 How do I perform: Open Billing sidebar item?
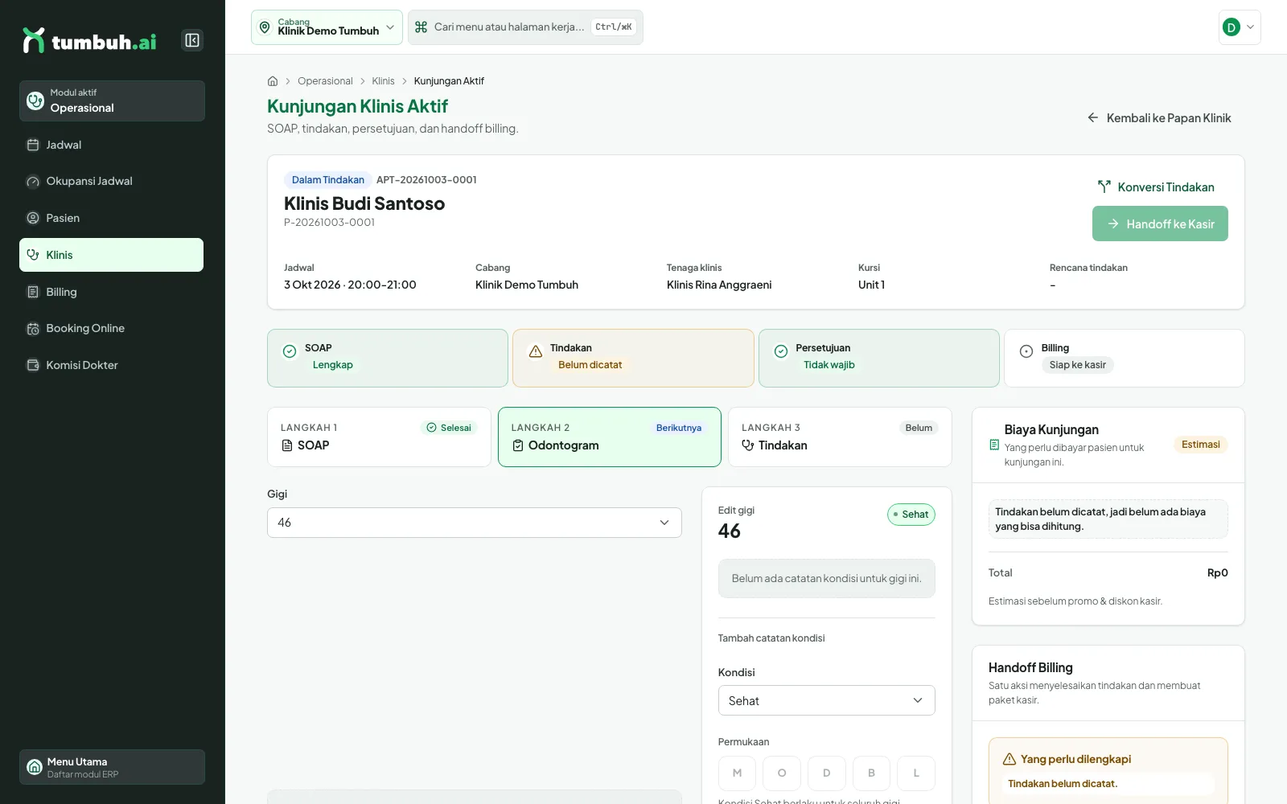click(x=112, y=292)
